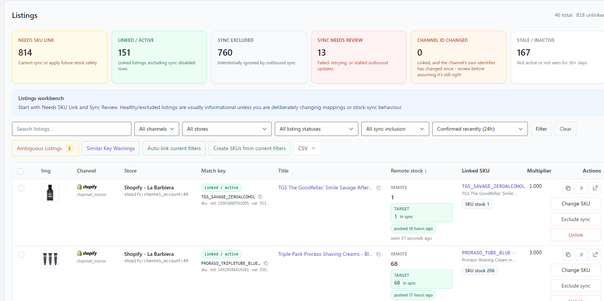Viewport: 604px width, 301px height.
Task: Copy icon in PRORASO_TUBE_BLUE row actions
Action: tap(568, 255)
